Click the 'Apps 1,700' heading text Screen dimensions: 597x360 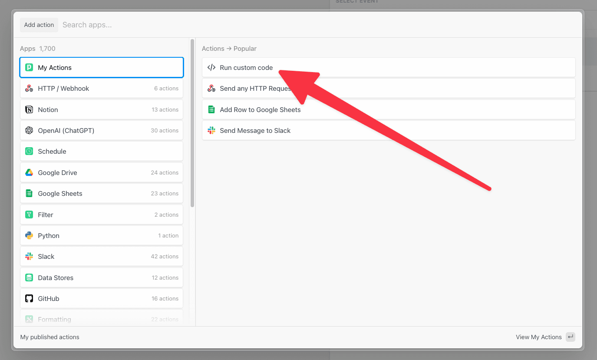(38, 49)
